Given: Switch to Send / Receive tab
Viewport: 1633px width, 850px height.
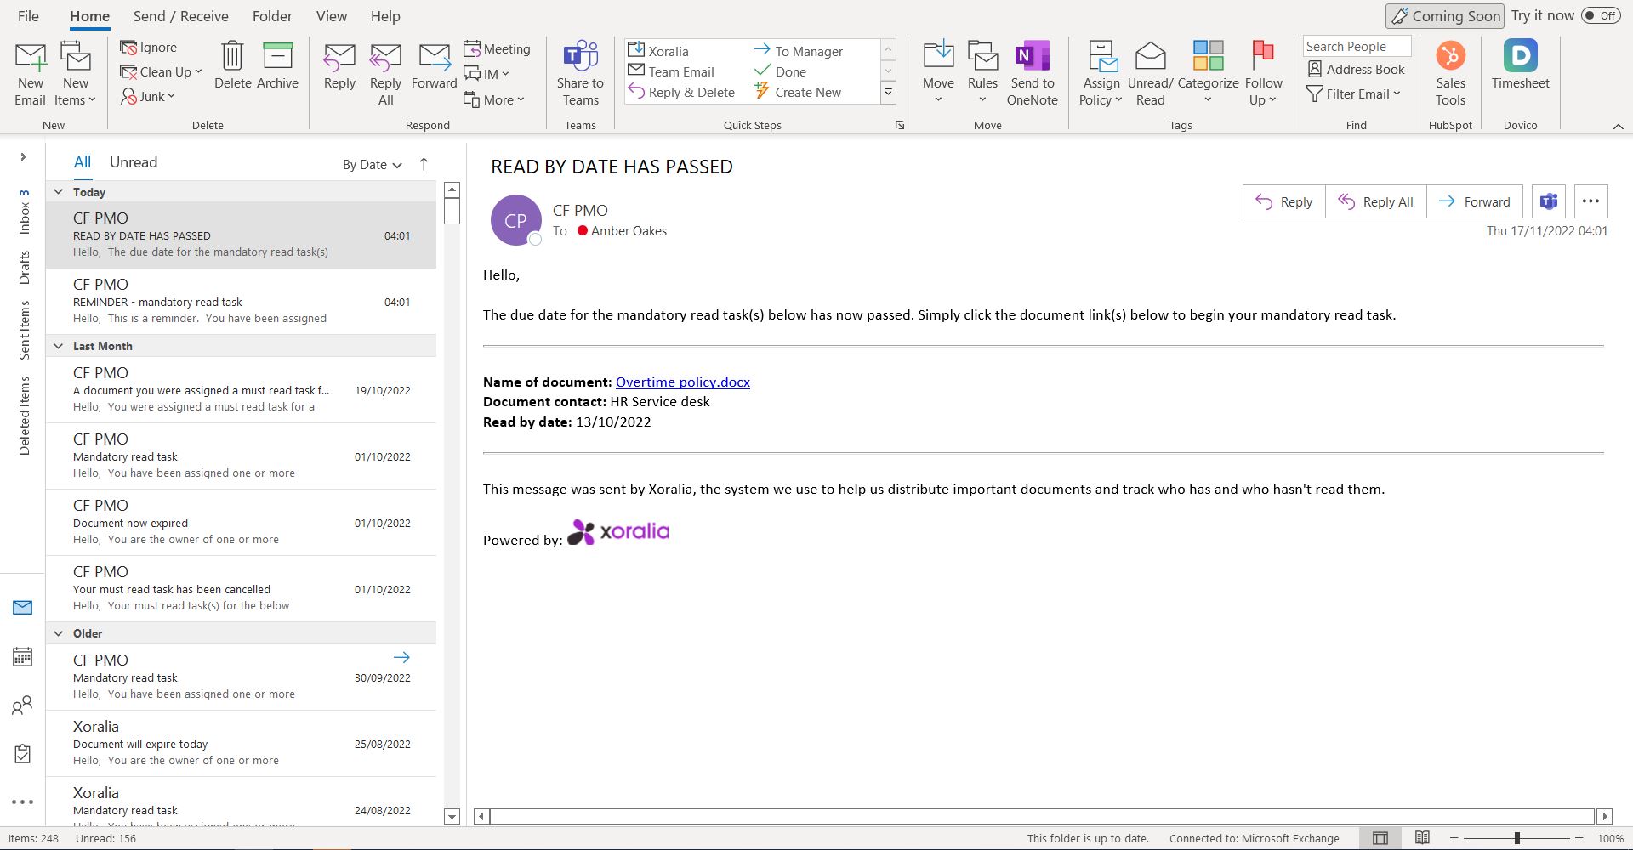Looking at the screenshot, I should 180,16.
